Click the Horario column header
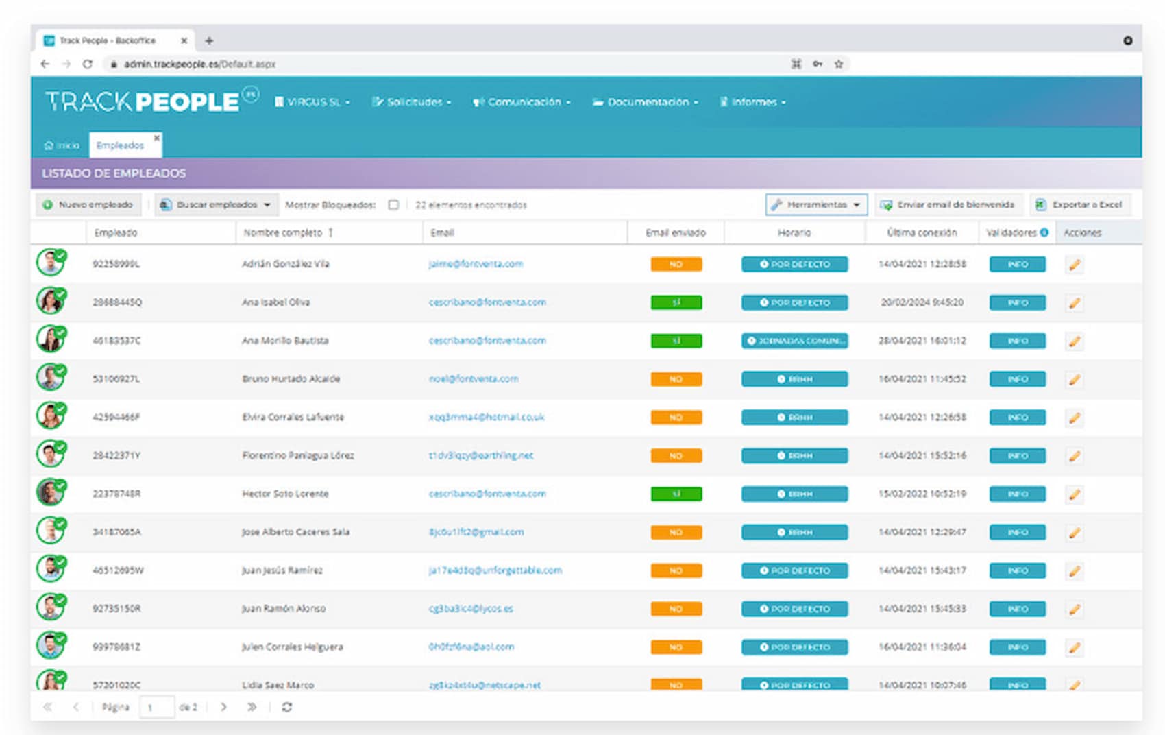This screenshot has width=1165, height=735. (794, 232)
